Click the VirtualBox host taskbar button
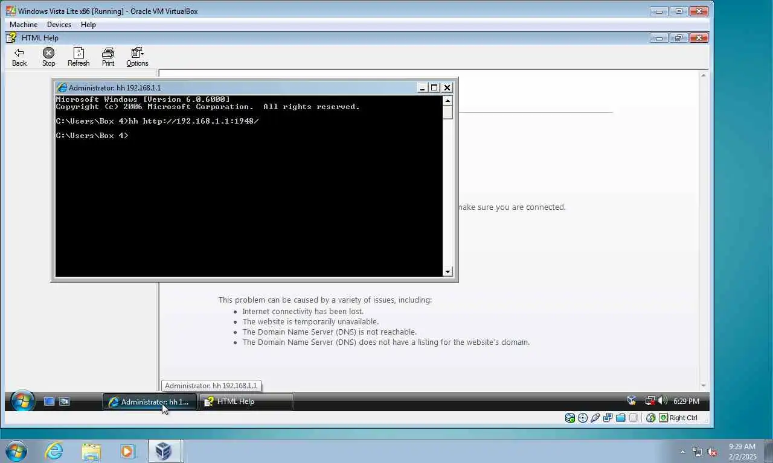773x463 pixels. 164,451
